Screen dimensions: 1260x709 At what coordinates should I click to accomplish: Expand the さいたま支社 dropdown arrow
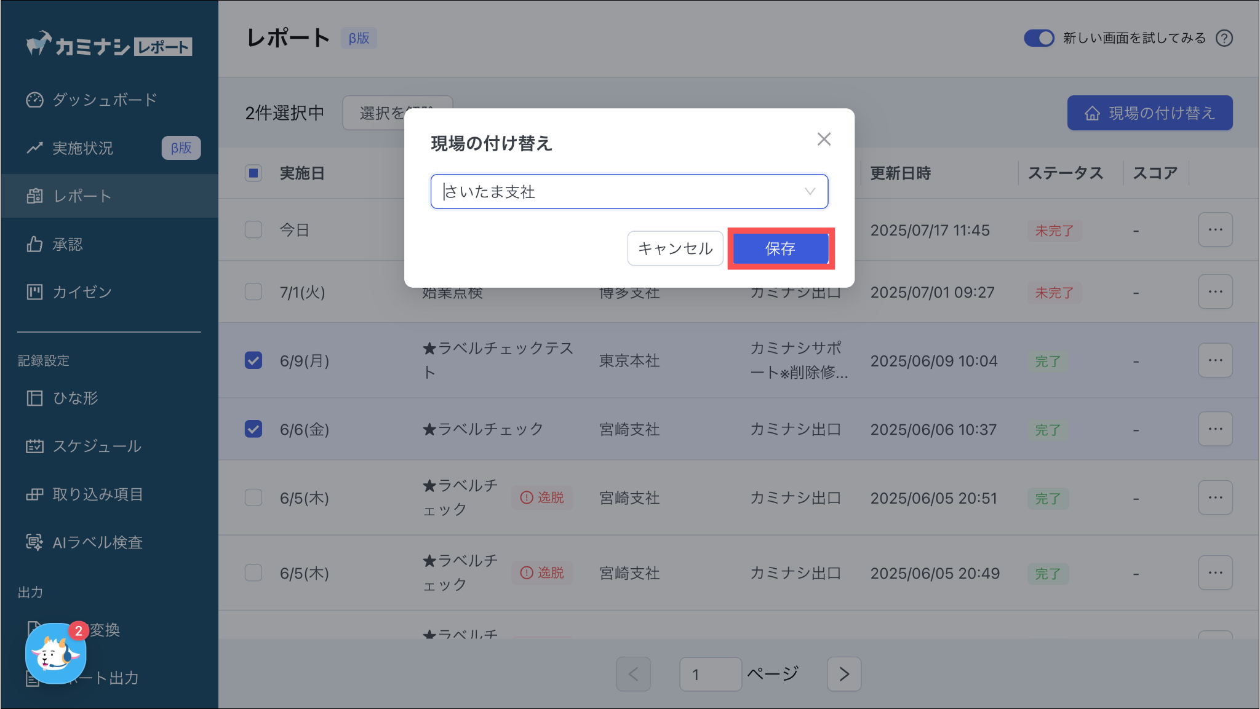pos(810,192)
